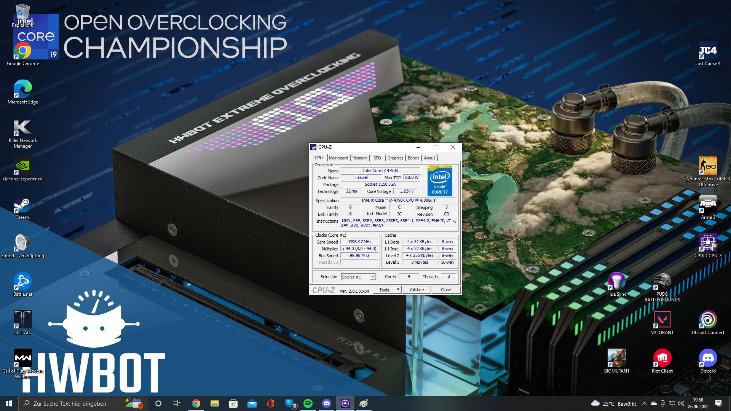Open Spotify from the taskbar

[308, 403]
